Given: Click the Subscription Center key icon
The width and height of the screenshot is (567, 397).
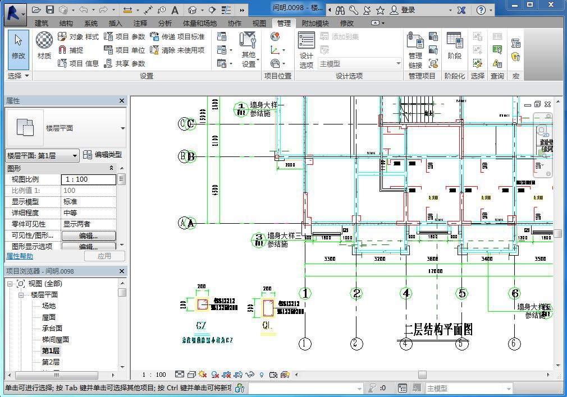Looking at the screenshot, I should pyautogui.click(x=353, y=10).
